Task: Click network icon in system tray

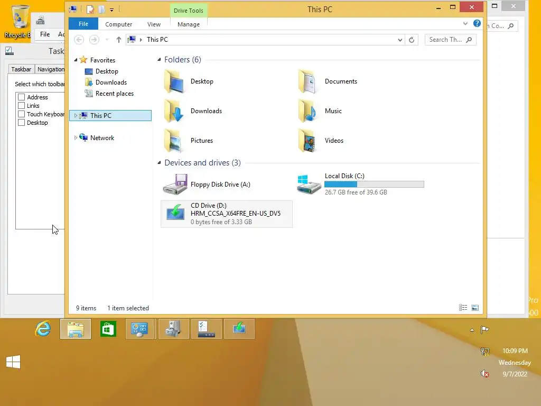Action: coord(485,352)
